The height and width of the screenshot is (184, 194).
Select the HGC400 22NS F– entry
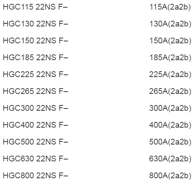35,125
